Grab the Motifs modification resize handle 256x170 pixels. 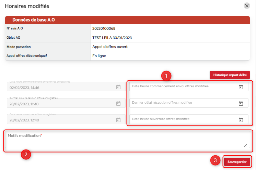[246, 145]
